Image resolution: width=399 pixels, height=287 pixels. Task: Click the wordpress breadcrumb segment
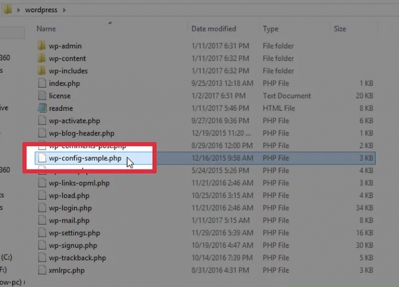coord(40,10)
